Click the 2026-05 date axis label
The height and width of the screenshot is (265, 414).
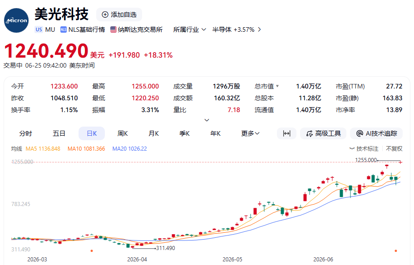tap(232, 260)
